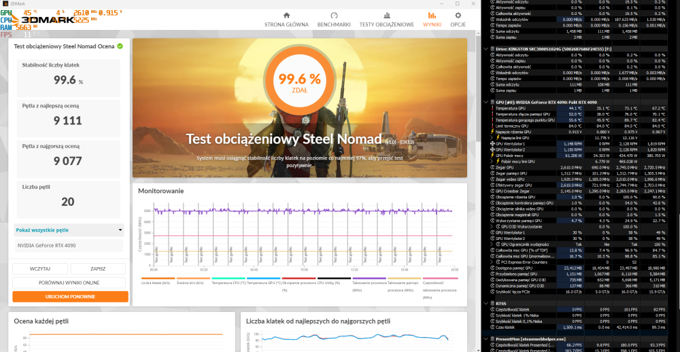680x352 pixels.
Task: Click the green checkmark beside Steel Nomad Ocena
Action: click(120, 46)
